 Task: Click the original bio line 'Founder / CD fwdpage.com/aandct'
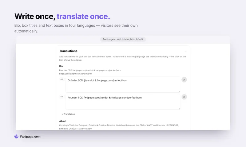click(x=90, y=70)
